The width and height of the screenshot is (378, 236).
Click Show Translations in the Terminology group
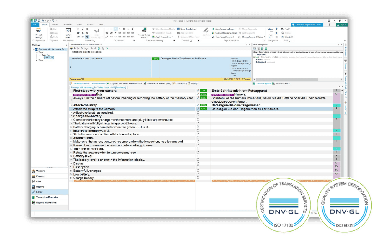coord(187,29)
